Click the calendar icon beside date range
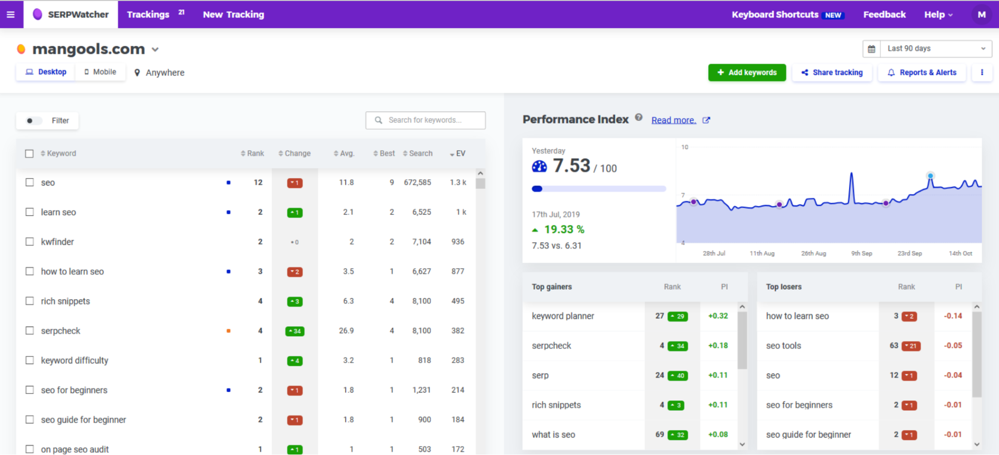 (x=872, y=49)
